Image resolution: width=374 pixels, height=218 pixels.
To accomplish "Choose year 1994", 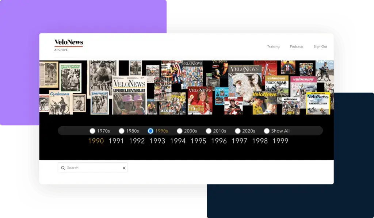I will tap(178, 141).
